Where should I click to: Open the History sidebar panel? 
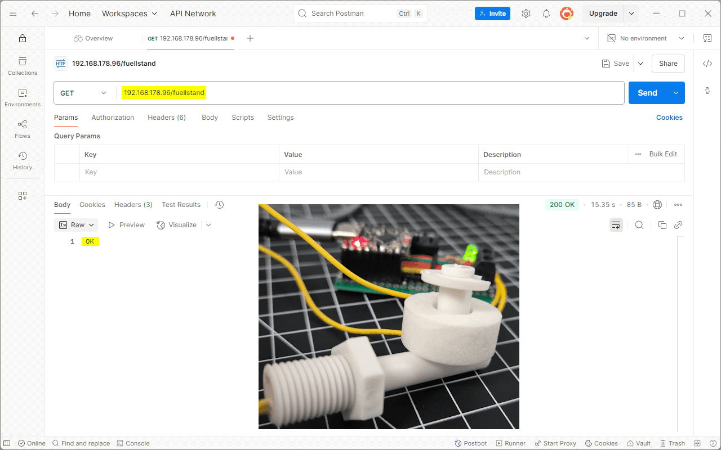point(23,160)
